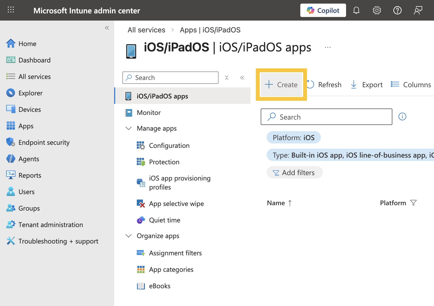Click the search info icon
434x306 pixels.
pos(402,116)
